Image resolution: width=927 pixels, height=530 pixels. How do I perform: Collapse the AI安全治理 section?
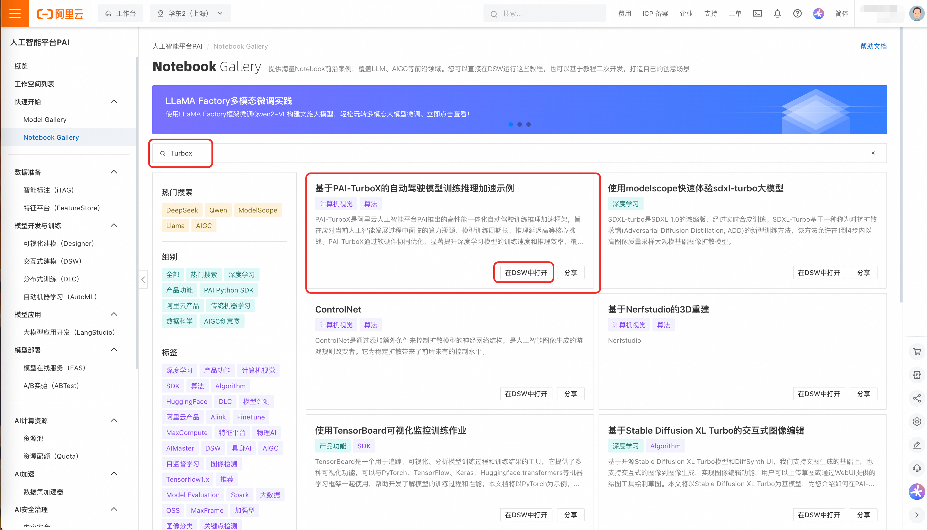pos(114,509)
